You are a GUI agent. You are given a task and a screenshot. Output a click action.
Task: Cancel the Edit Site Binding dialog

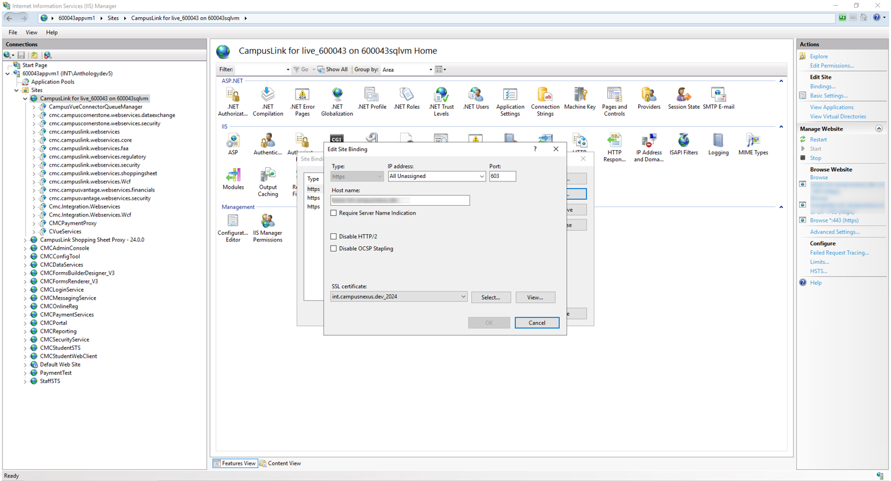click(x=537, y=323)
